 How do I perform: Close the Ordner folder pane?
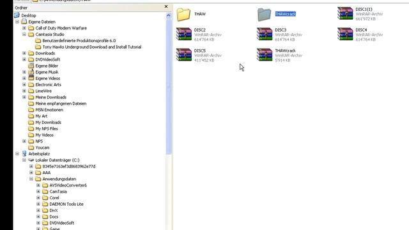(166, 6)
